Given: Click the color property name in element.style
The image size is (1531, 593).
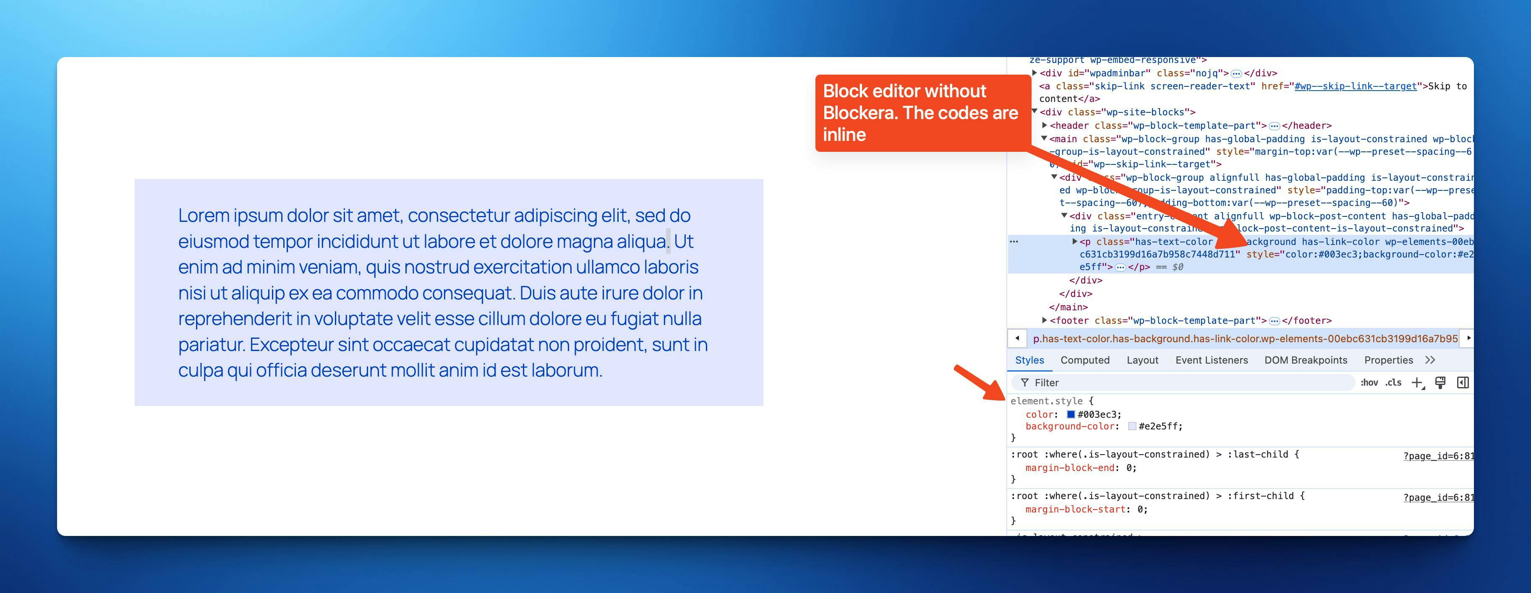Looking at the screenshot, I should pos(1039,415).
